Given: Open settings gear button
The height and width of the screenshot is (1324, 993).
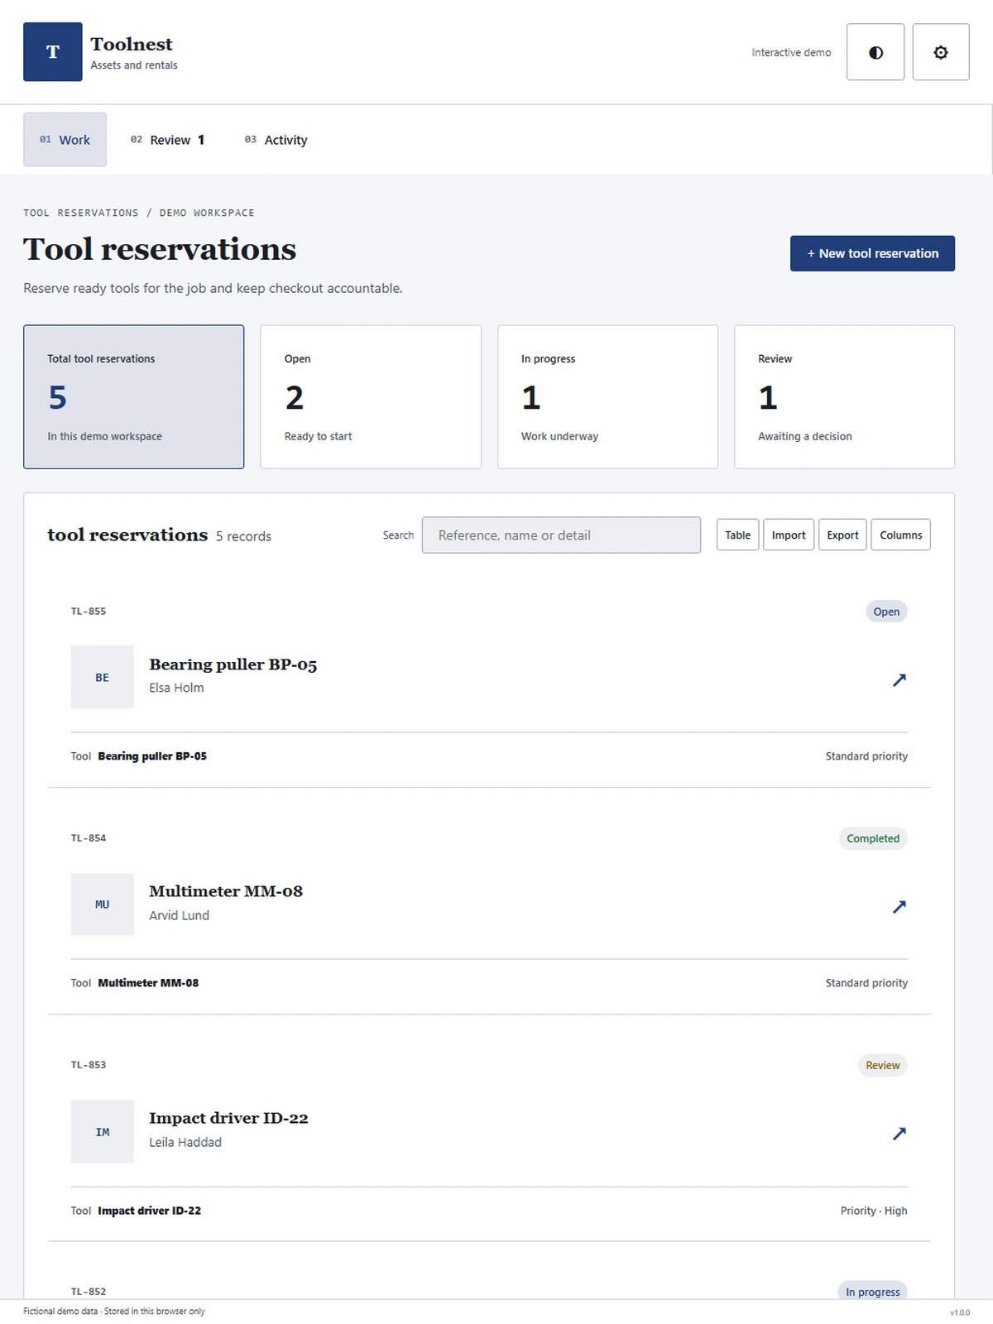Looking at the screenshot, I should coord(941,52).
